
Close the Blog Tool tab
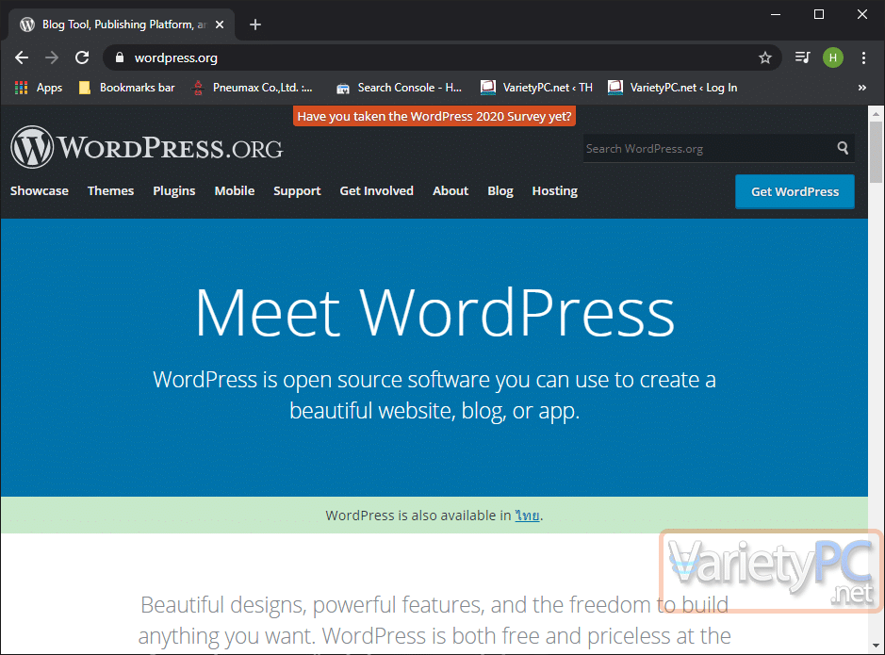coord(220,25)
